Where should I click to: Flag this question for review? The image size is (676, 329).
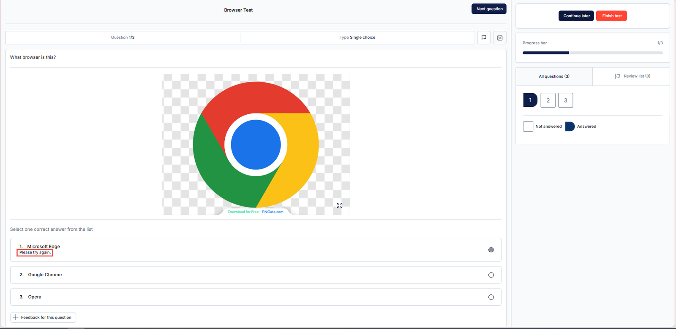(484, 38)
